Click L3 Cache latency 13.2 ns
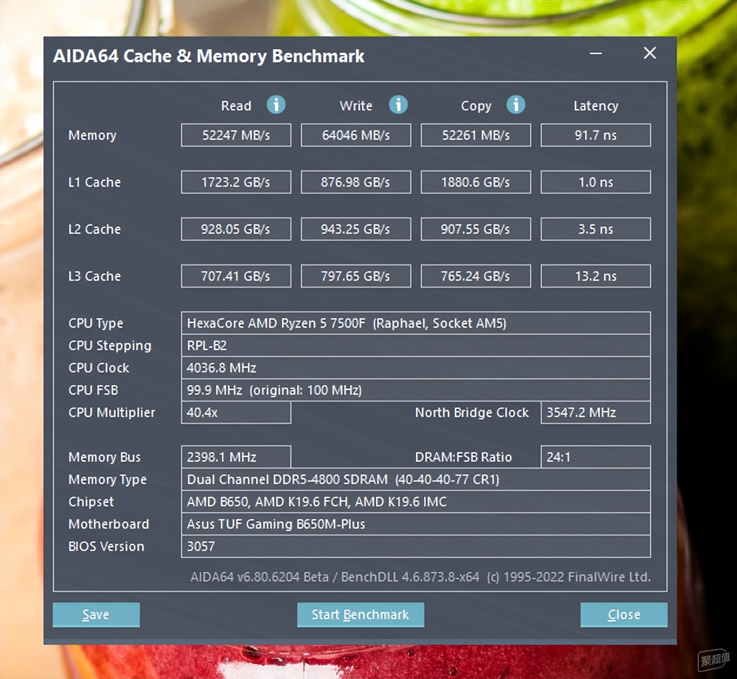Image resolution: width=737 pixels, height=679 pixels. (x=596, y=276)
